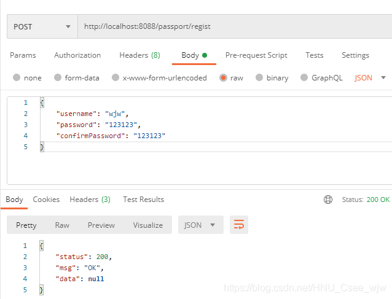Switch to the Params tab

(23, 55)
